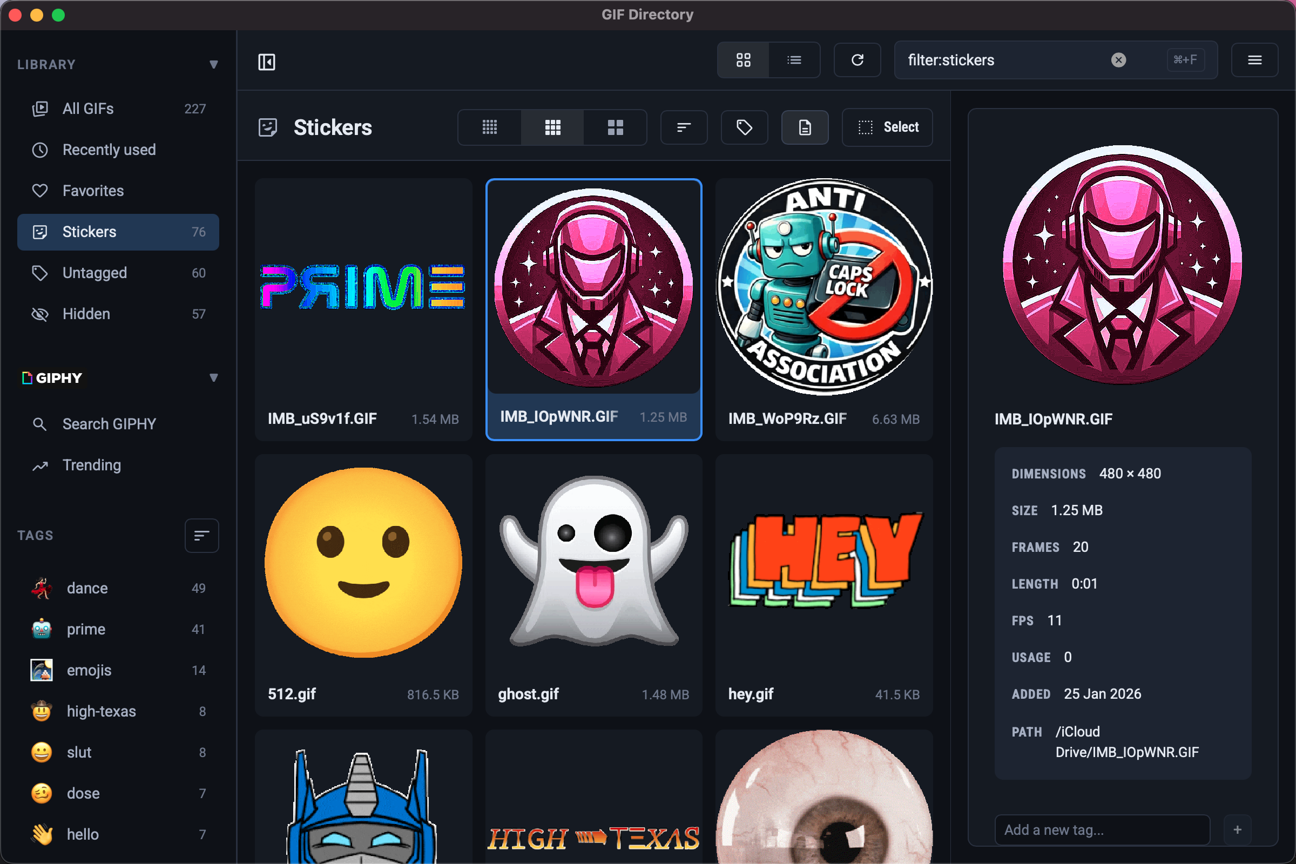1296x864 pixels.
Task: Filter by the prime tag
Action: tap(118, 629)
